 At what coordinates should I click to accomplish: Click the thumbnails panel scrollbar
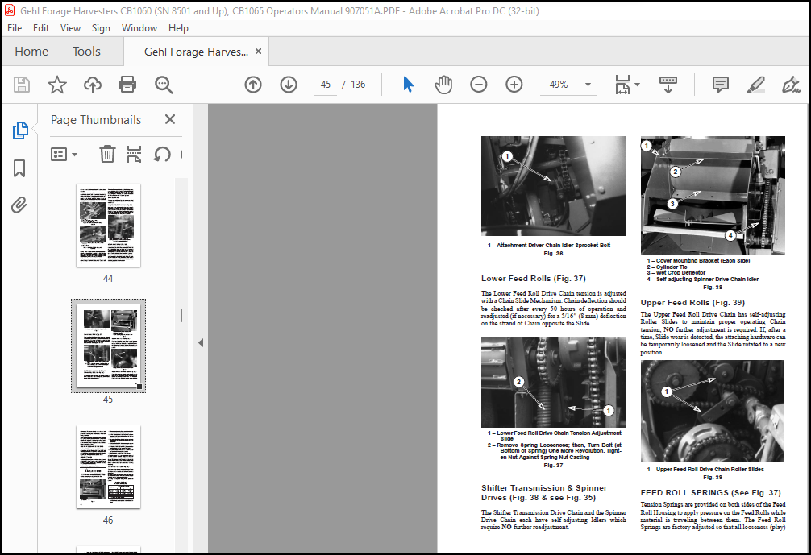[181, 315]
